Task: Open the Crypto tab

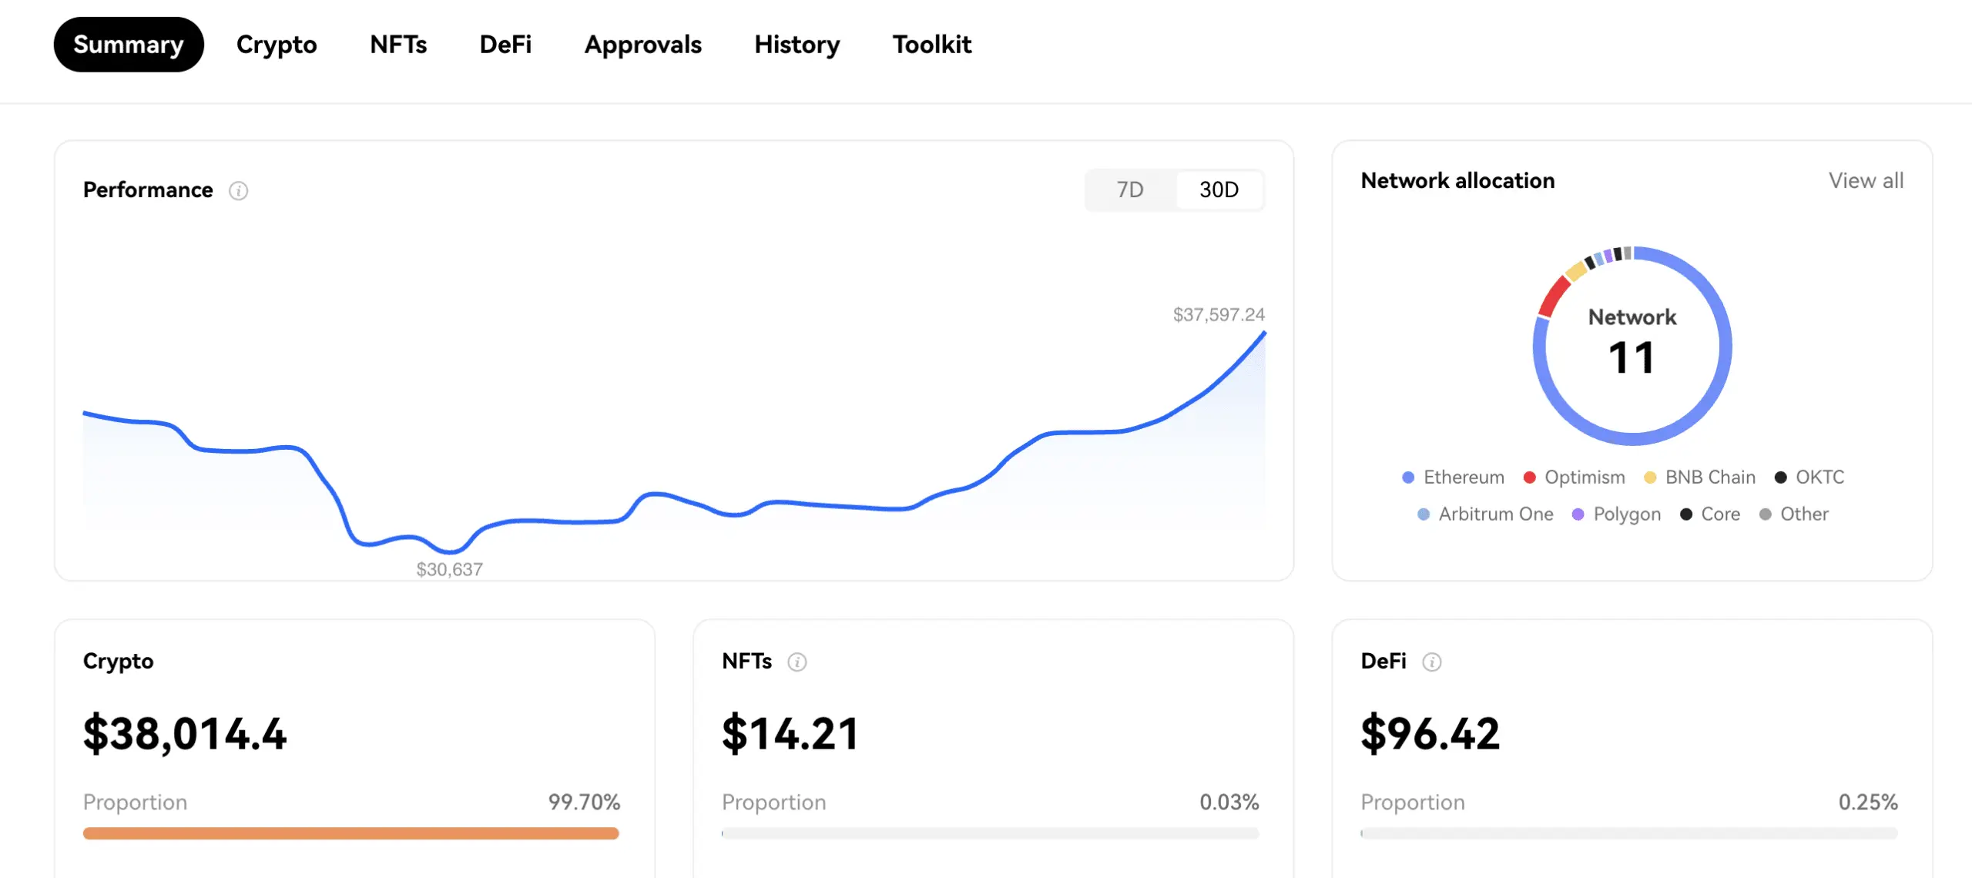Action: pos(277,45)
